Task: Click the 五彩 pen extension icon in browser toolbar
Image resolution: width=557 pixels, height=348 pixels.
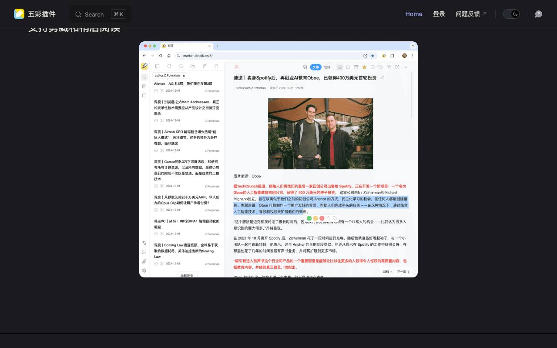Action: click(384, 56)
